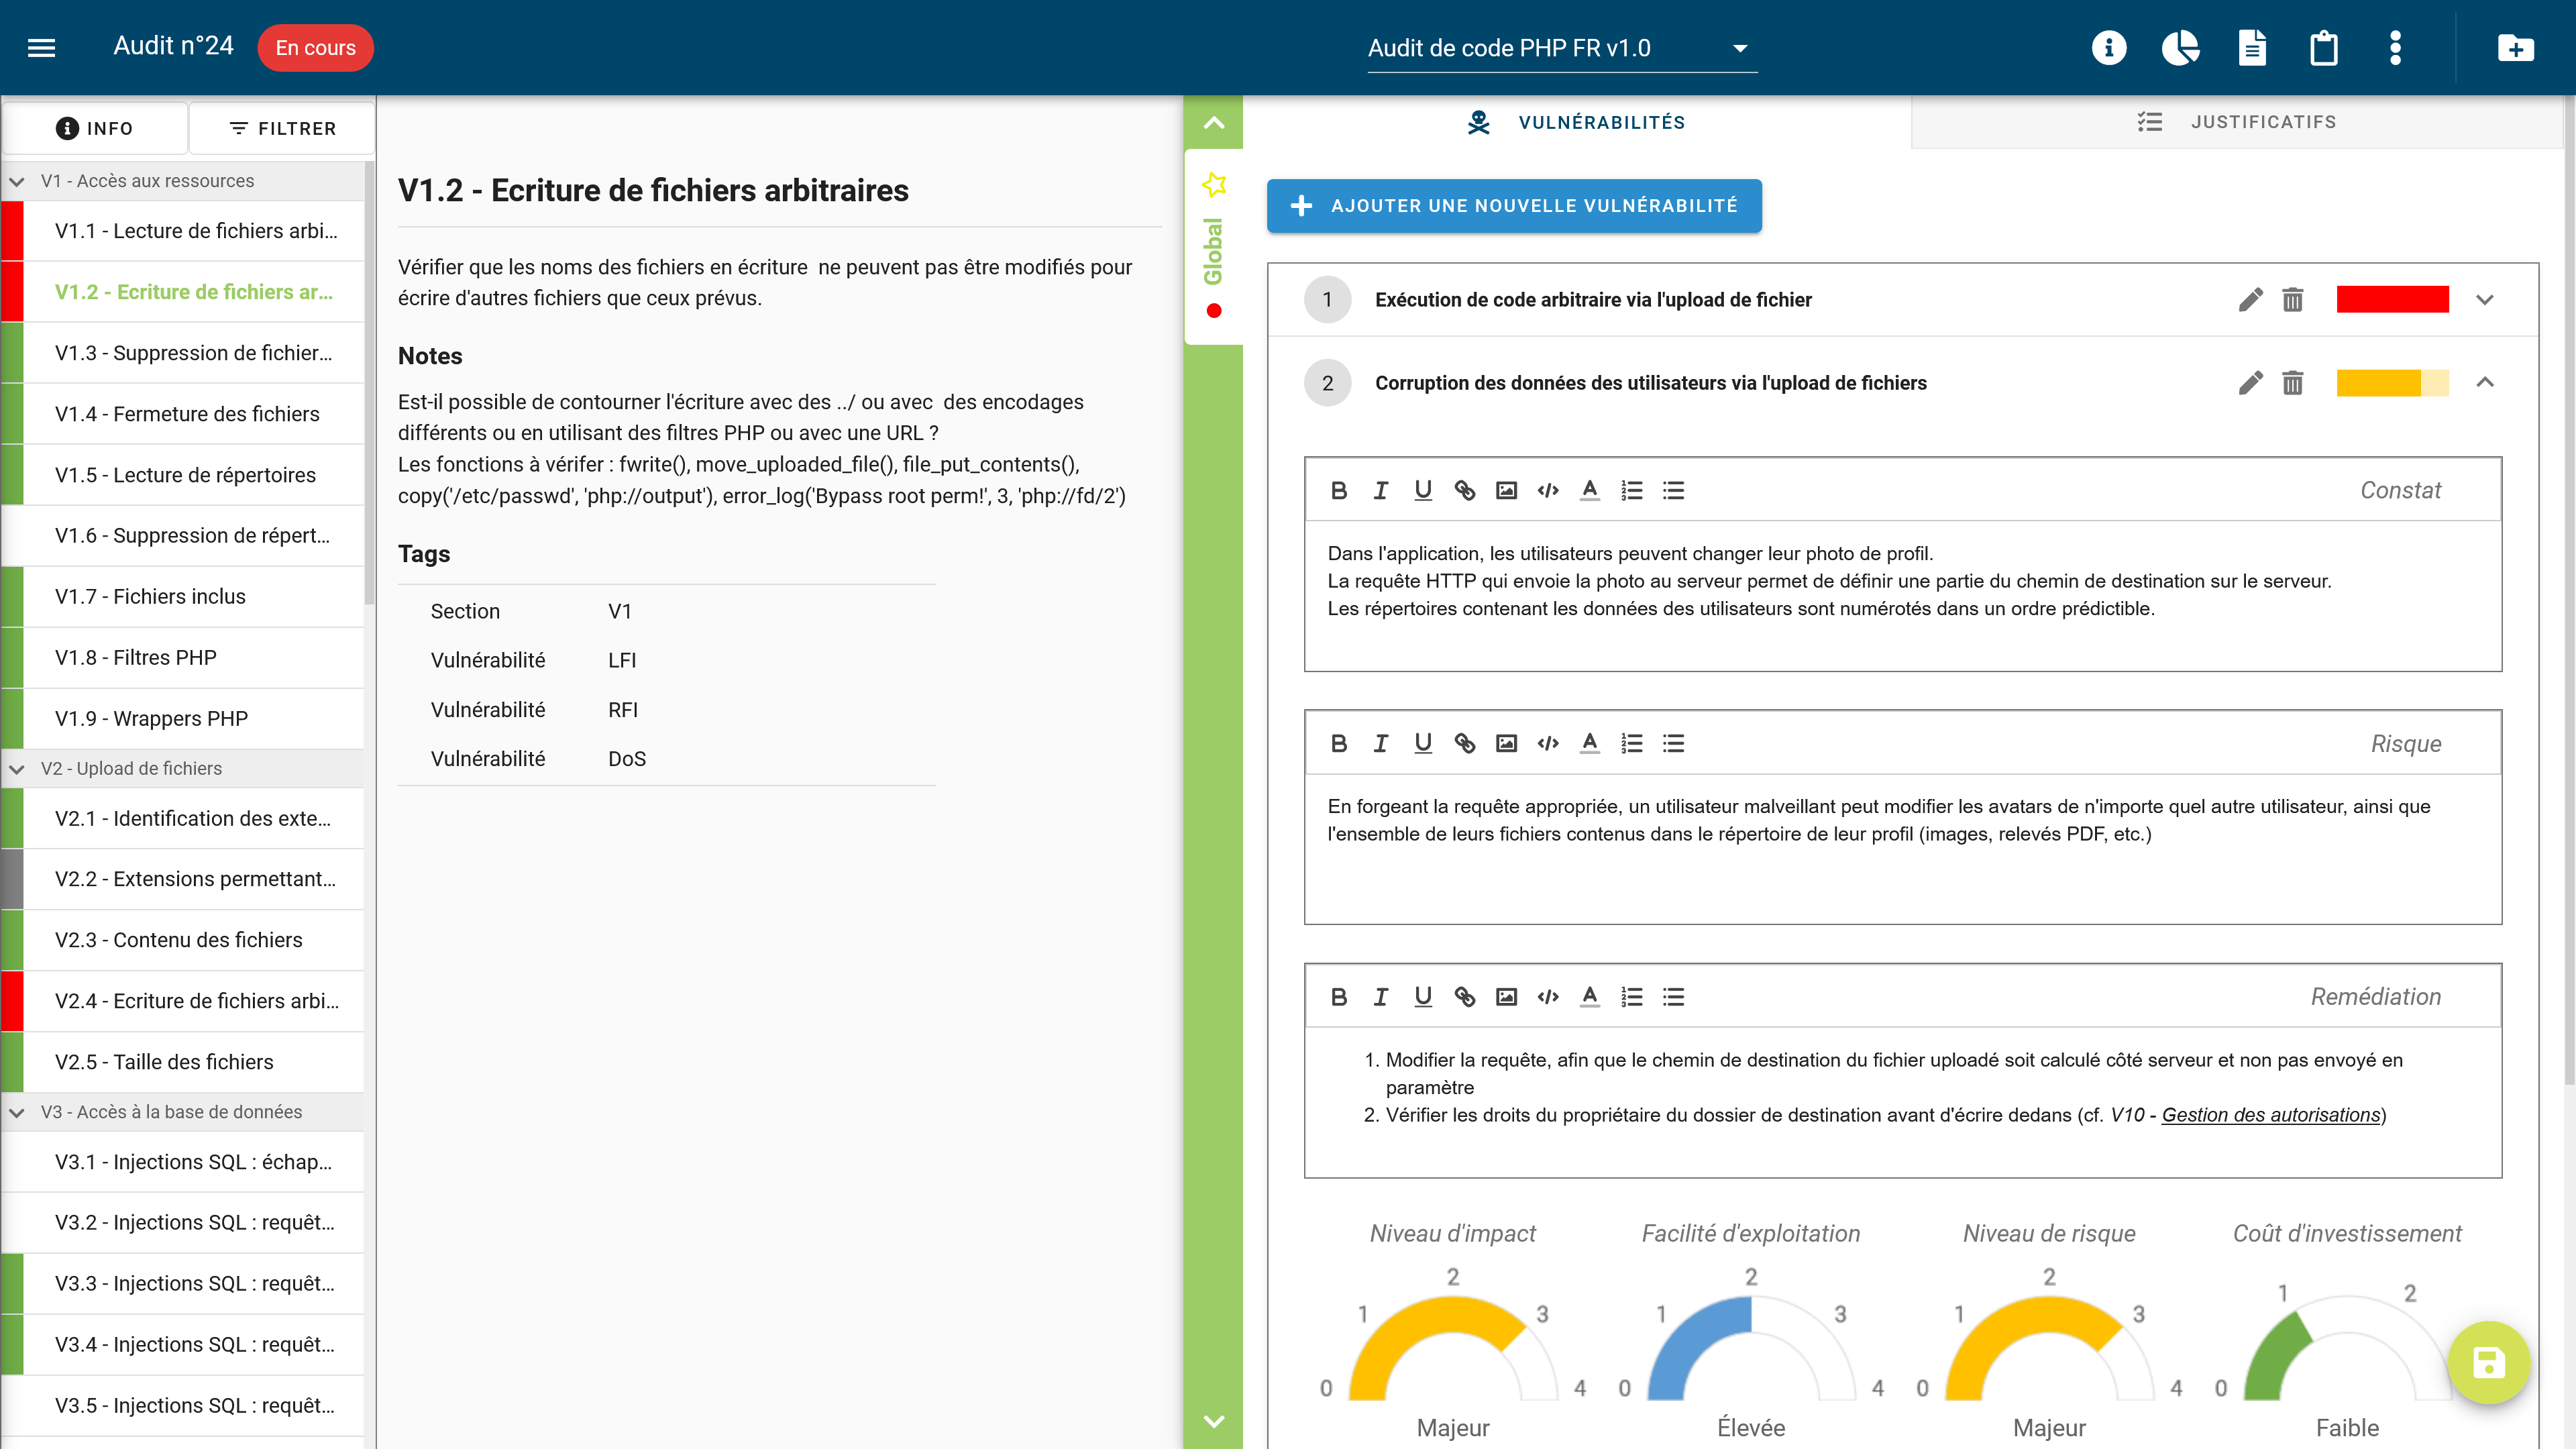The width and height of the screenshot is (2576, 1449).
Task: Open the audit report document icon
Action: [x=2252, y=47]
